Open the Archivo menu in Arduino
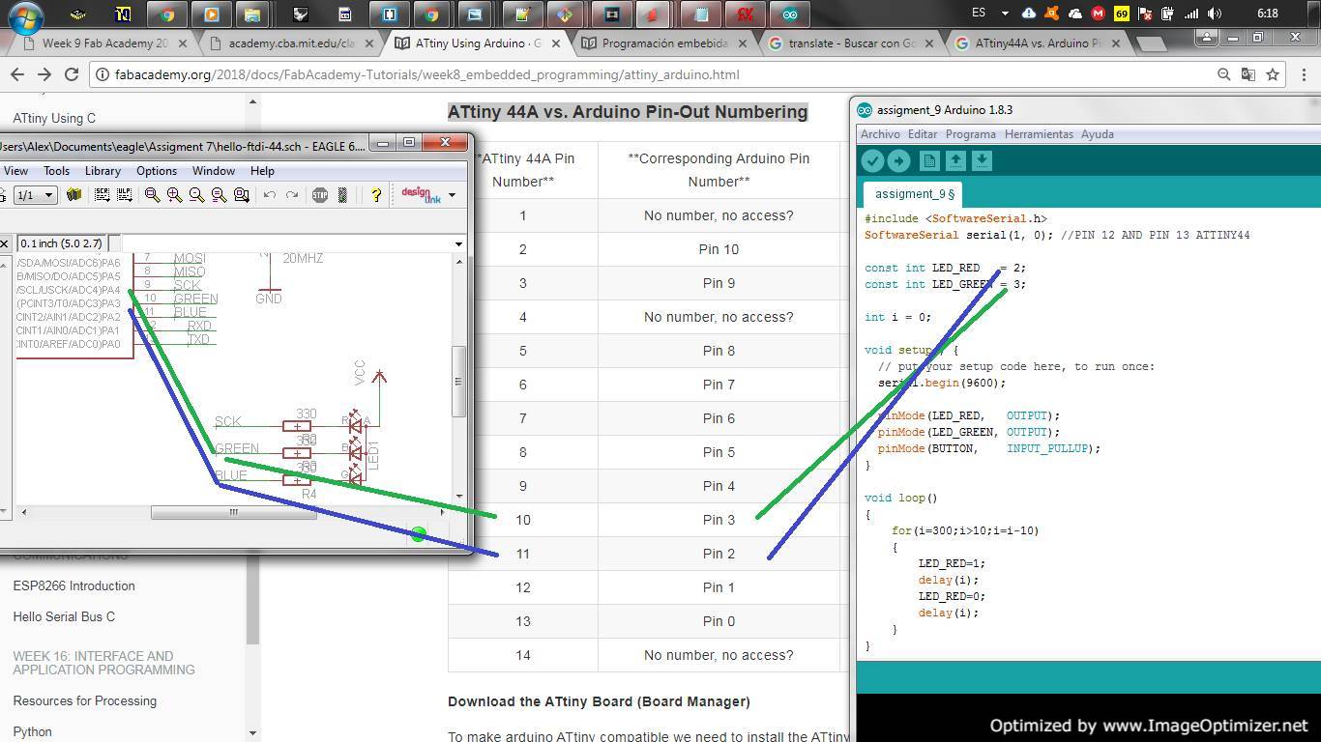1321x742 pixels. pos(880,134)
